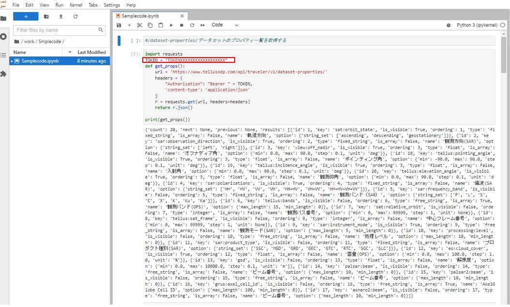Open the file browser sidebar tab
Image resolution: width=510 pixels, height=307 pixels.
pos(3,18)
